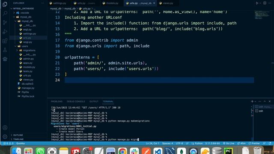Switch to the users urls.py tab

coord(86,3)
